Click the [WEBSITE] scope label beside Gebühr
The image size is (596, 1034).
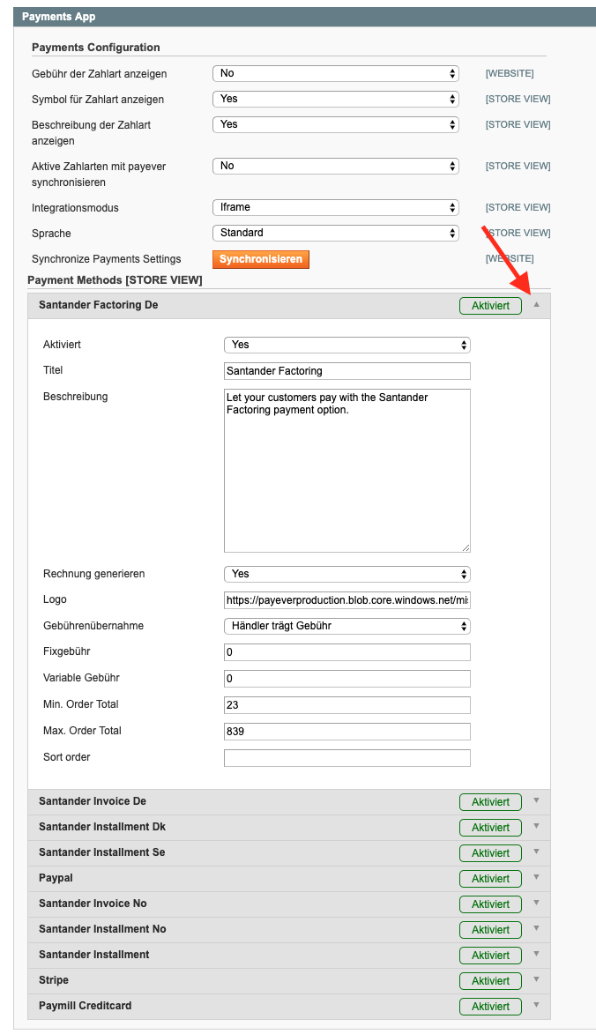click(510, 73)
